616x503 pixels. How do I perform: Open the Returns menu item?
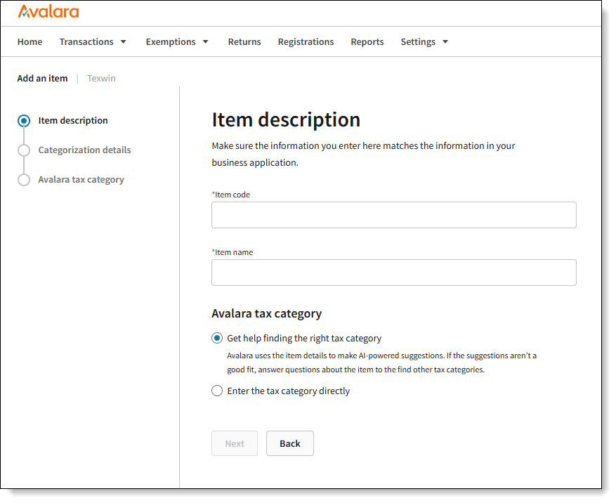tap(244, 42)
